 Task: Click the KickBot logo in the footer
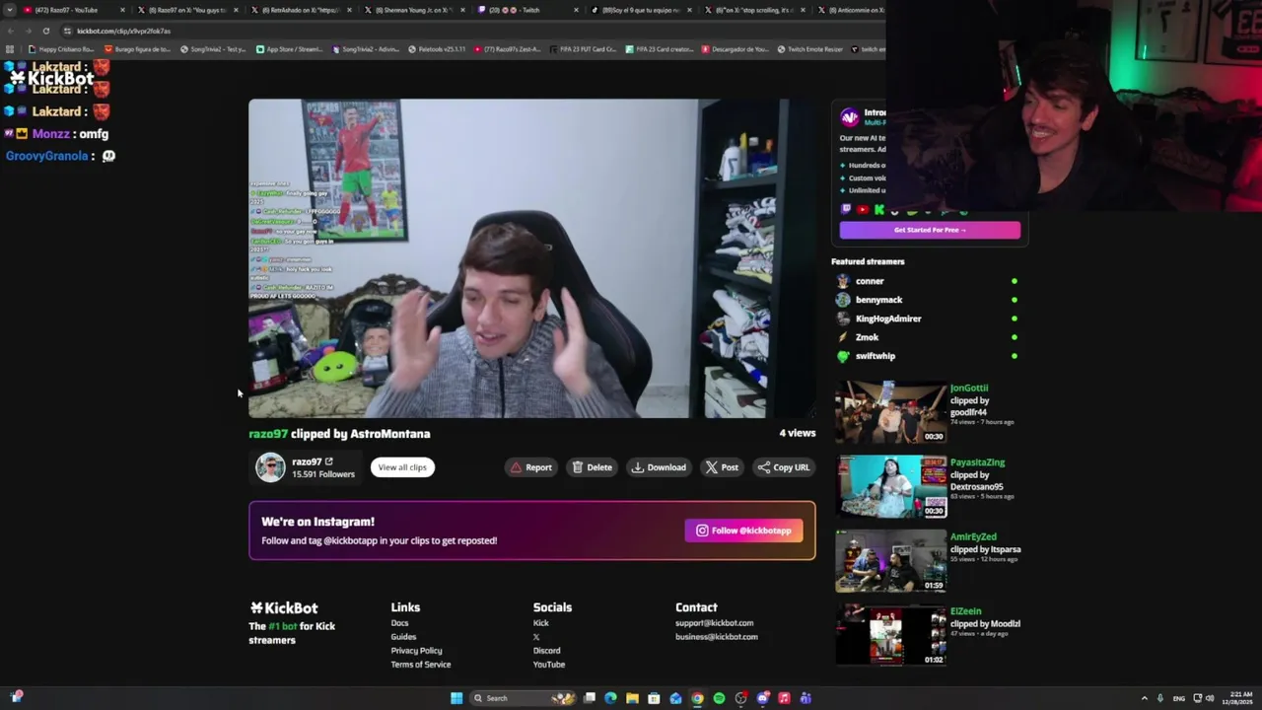284,608
